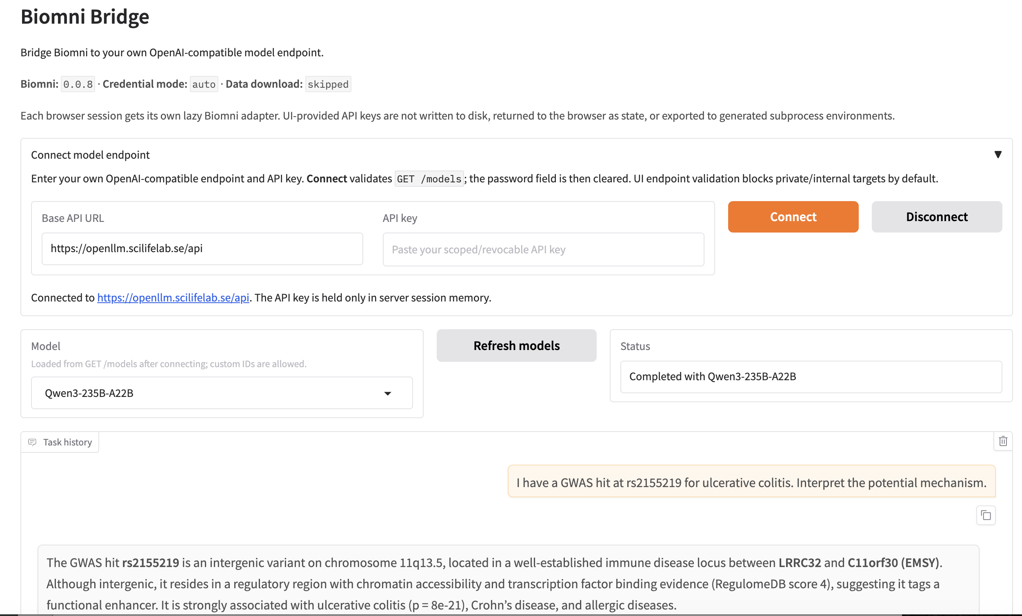Click the Disconnect button
The image size is (1022, 616).
click(x=937, y=217)
